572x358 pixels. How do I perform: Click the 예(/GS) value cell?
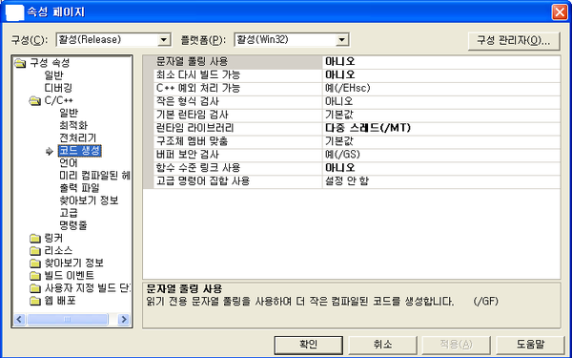point(441,155)
